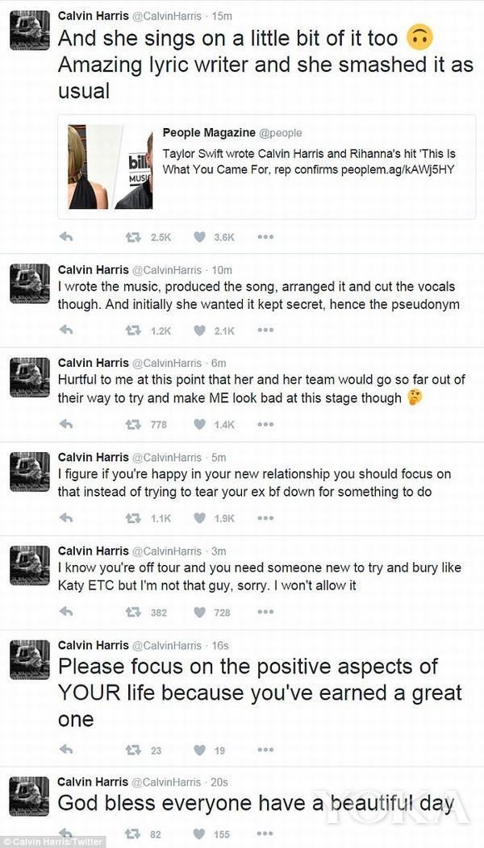Like the 'Please focus on the positive' tweet

click(x=200, y=750)
